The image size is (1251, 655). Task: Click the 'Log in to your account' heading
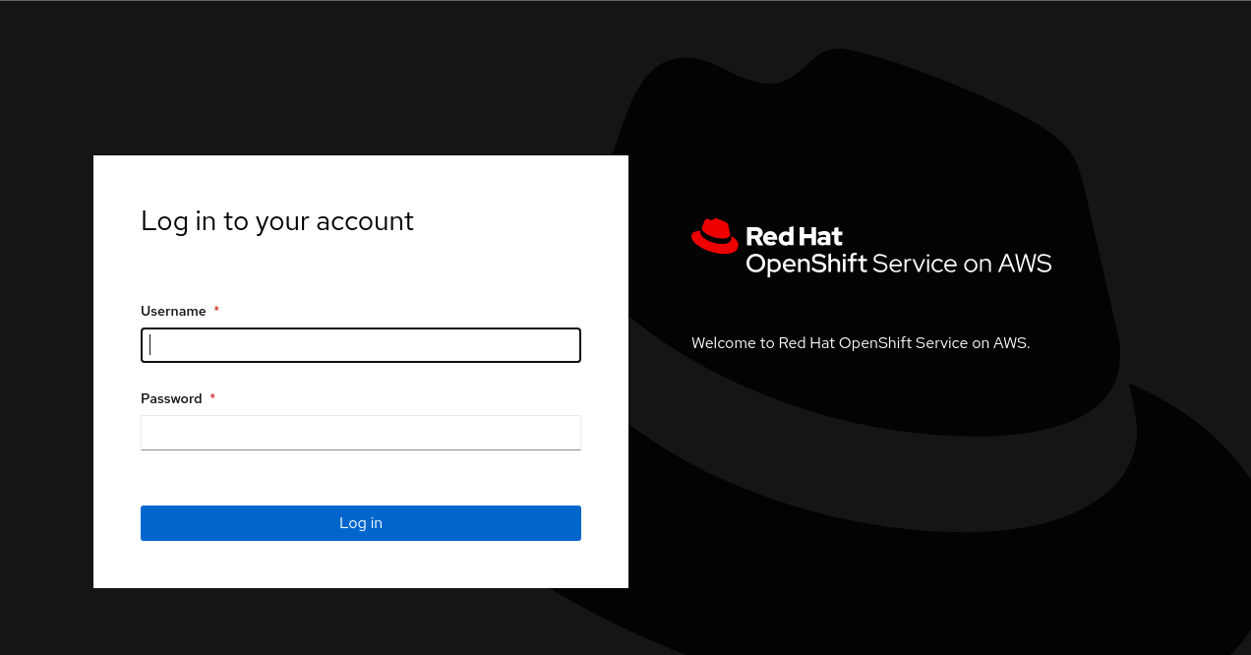point(277,220)
